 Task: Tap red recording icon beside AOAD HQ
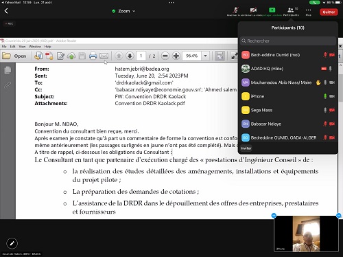pyautogui.click(x=324, y=69)
